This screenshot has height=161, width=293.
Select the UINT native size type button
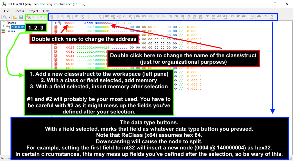point(107,17)
